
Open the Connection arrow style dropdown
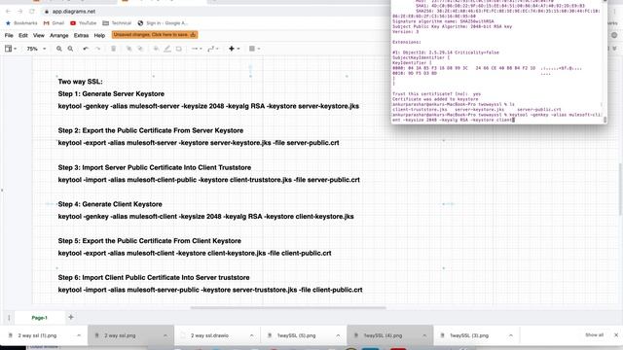197,49
